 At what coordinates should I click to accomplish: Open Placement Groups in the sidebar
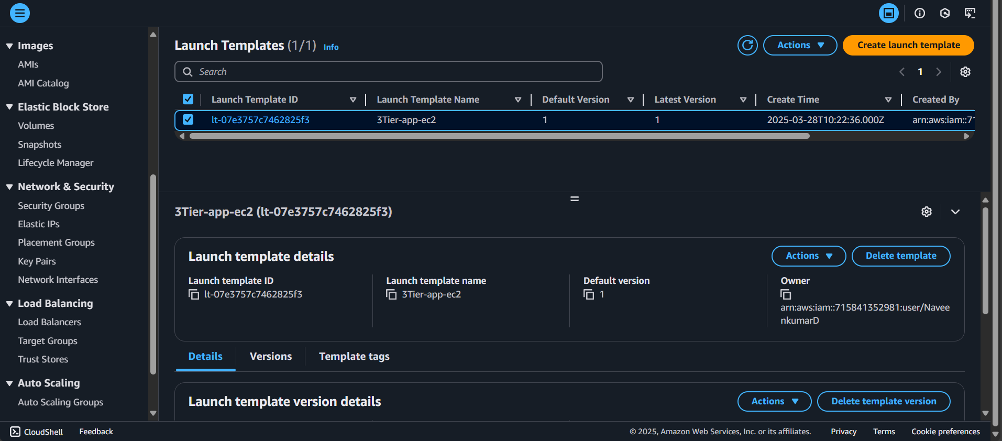pyautogui.click(x=57, y=242)
